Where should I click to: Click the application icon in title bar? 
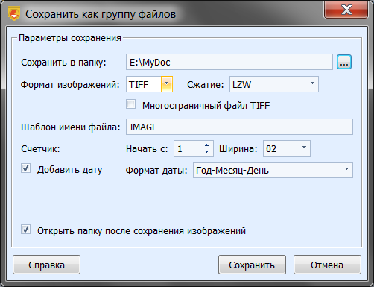[x=14, y=13]
